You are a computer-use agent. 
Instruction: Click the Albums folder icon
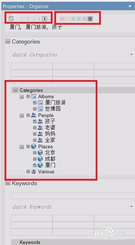click(x=34, y=96)
